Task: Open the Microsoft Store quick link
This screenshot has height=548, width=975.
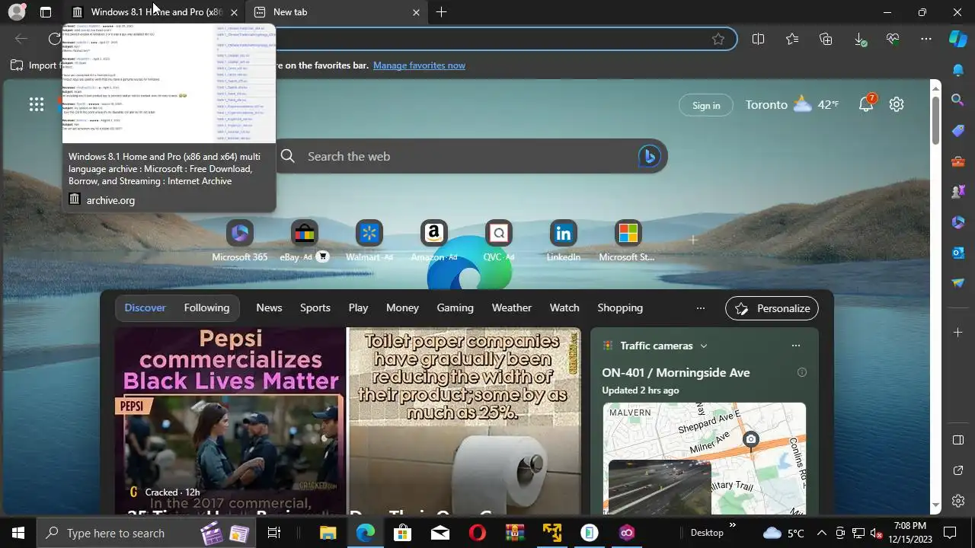Action: [x=628, y=242]
